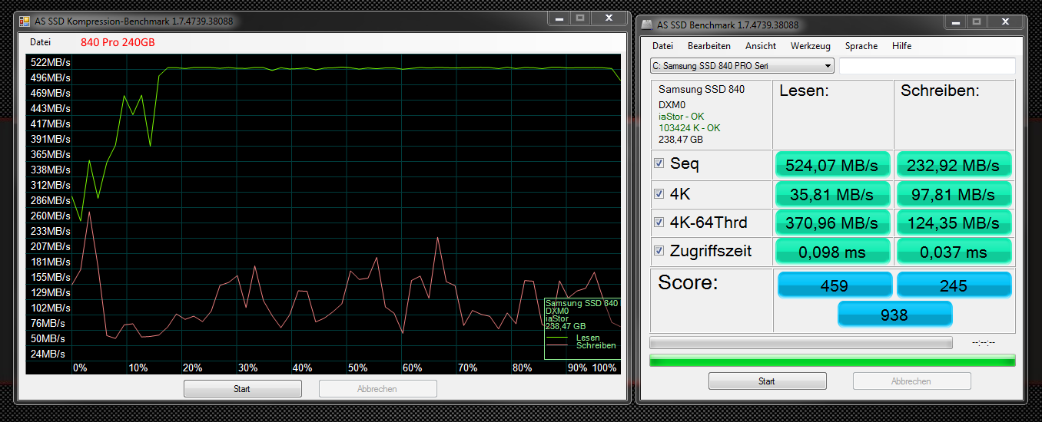The image size is (1042, 422).
Task: Click the Seq read result 524,07 MB/s
Action: click(x=833, y=164)
